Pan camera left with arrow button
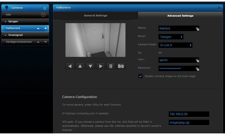225x135 pixels. 70,66
